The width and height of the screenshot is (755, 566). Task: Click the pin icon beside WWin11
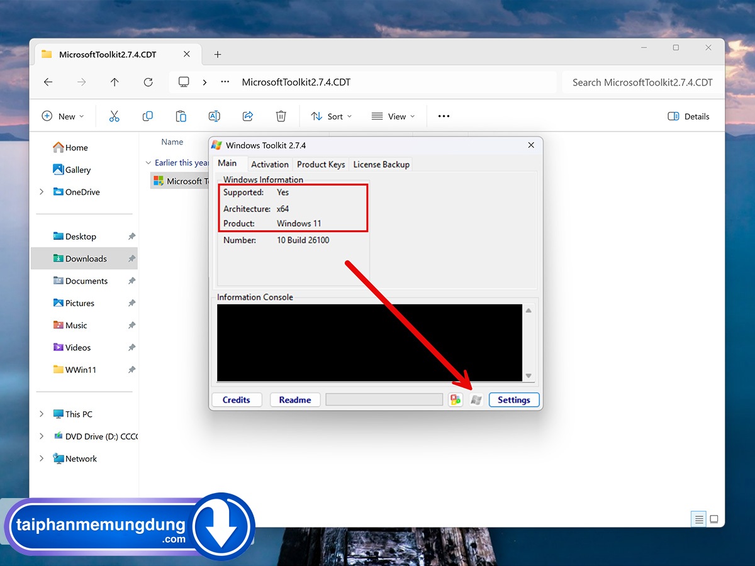[131, 370]
